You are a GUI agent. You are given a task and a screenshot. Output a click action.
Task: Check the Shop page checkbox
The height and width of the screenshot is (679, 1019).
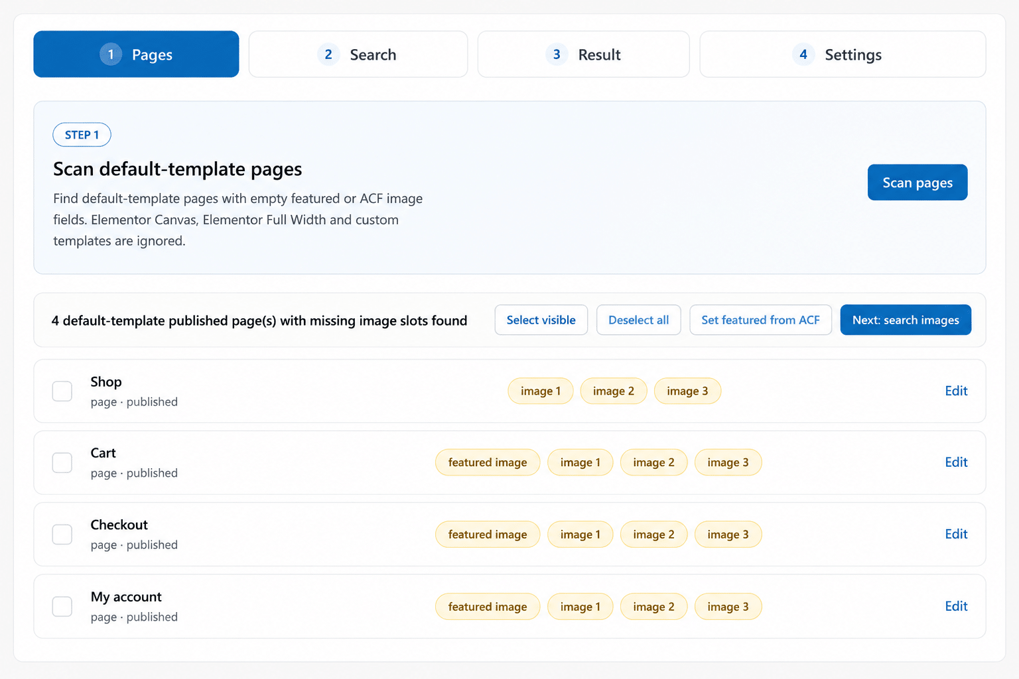tap(62, 391)
